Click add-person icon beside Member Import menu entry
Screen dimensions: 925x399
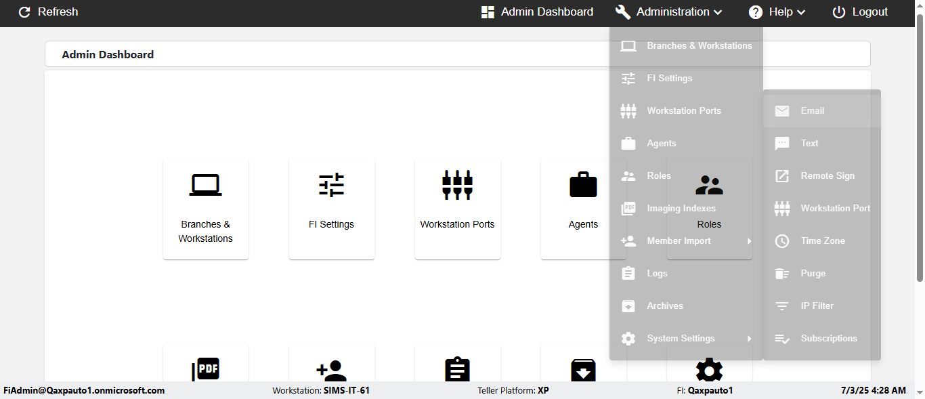(628, 241)
